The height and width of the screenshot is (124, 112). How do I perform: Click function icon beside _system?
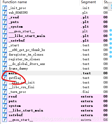click(x=5, y=26)
